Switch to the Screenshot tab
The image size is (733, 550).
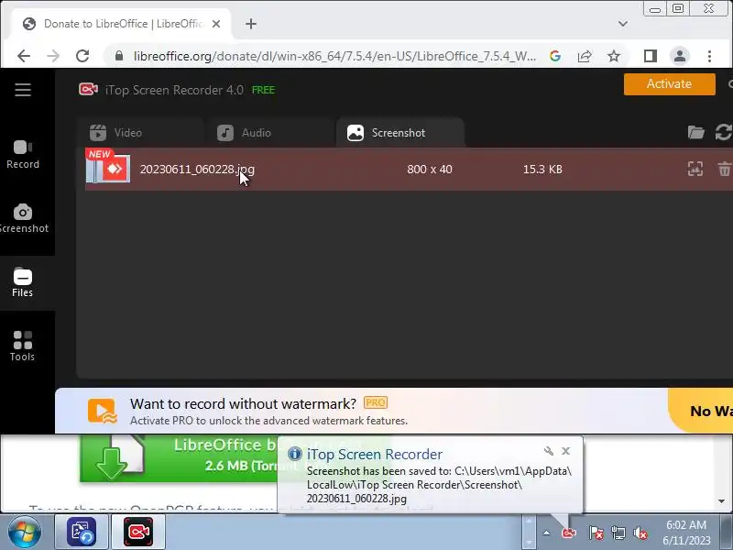(400, 133)
